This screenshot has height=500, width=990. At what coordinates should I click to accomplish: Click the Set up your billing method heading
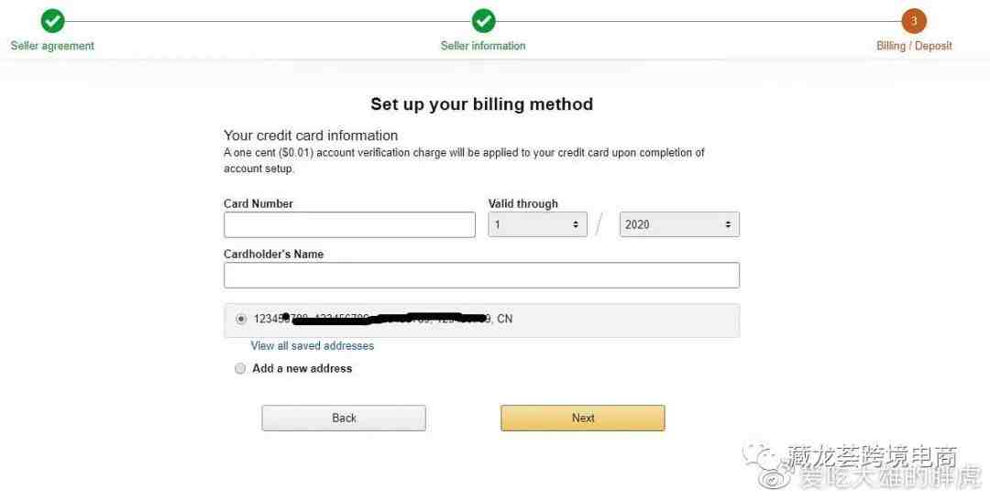[482, 104]
